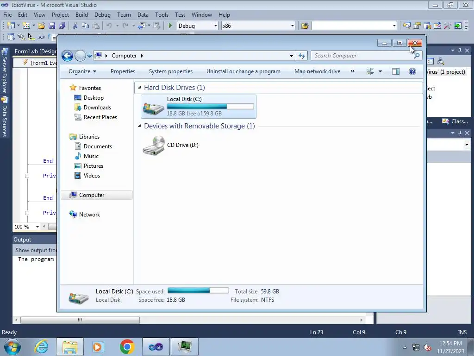Open the Explorer recent pages dropdown arrow
Viewport: 474px width, 356px height.
89,56
